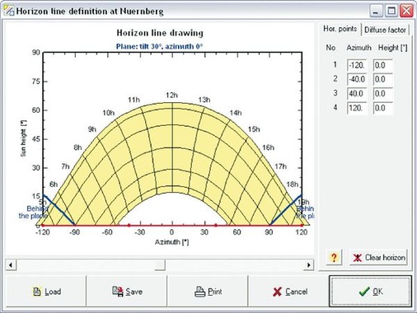Image resolution: width=417 pixels, height=313 pixels.
Task: Click the scrollbar right arrow
Action: (308, 265)
